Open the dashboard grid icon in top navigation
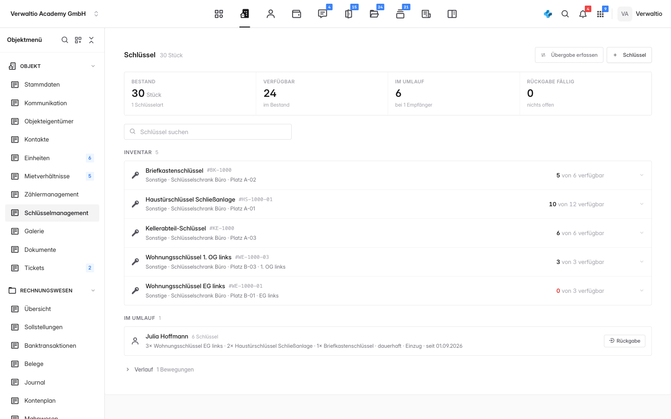The height and width of the screenshot is (419, 671). tap(219, 14)
